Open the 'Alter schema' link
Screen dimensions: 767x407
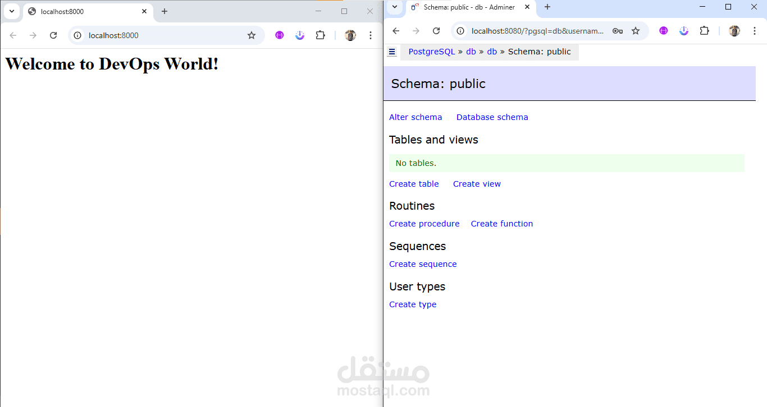click(416, 117)
